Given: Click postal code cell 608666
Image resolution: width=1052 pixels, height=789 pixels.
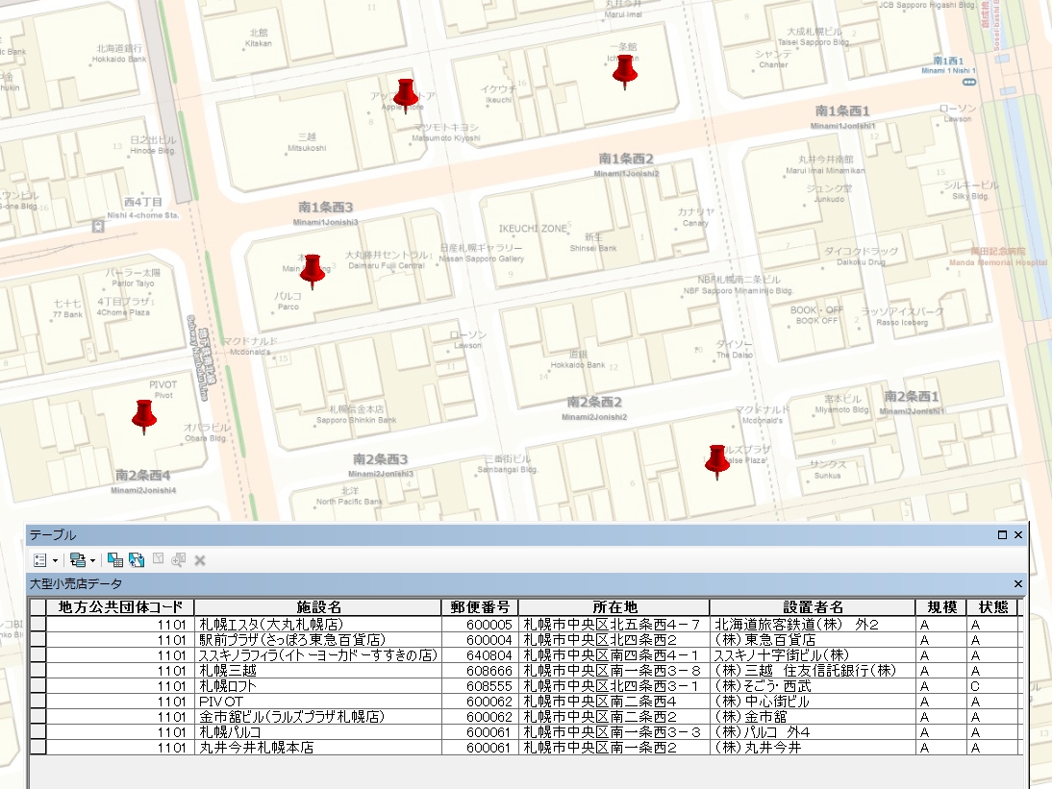Looking at the screenshot, I should 480,671.
